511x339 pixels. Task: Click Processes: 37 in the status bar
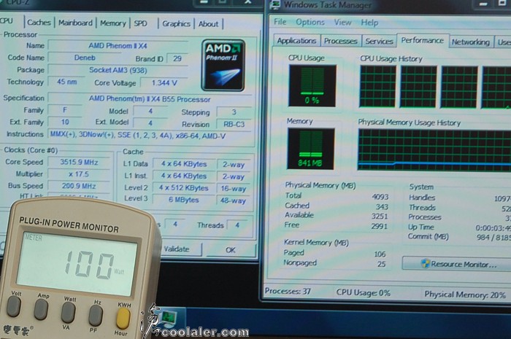point(288,291)
